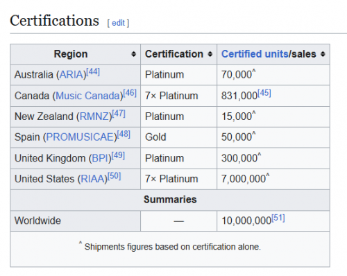347x276 pixels.
Task: Open reference 51 beside worldwide sales
Action: pyautogui.click(x=278, y=218)
